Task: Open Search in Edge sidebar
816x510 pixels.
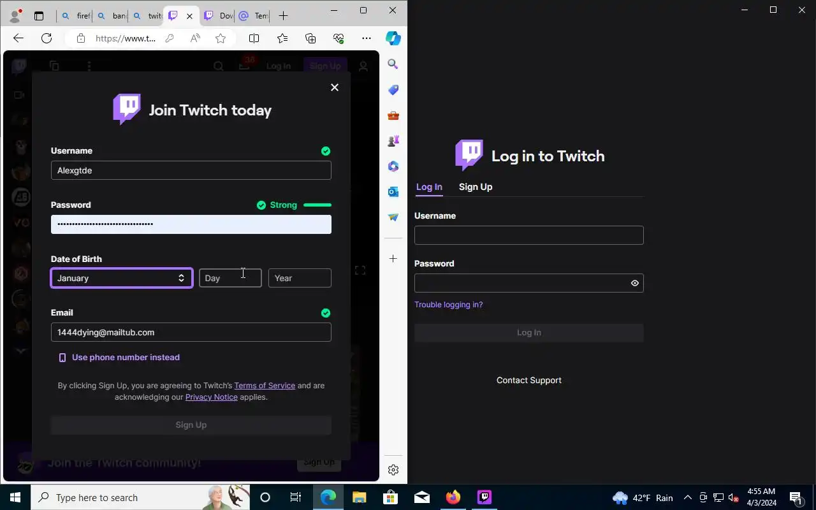Action: coord(393,64)
